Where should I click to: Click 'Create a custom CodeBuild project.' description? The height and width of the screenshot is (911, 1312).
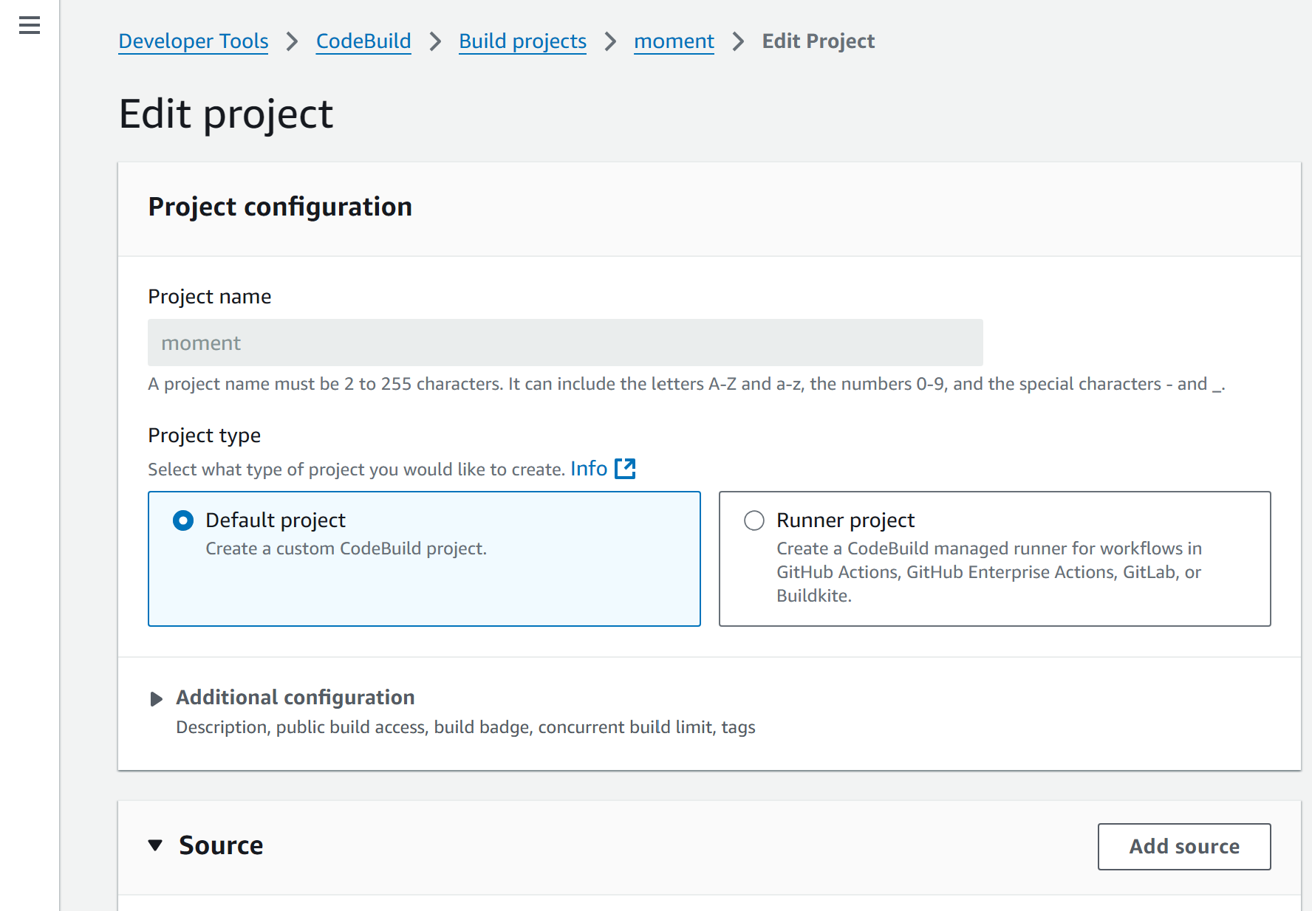click(x=346, y=549)
